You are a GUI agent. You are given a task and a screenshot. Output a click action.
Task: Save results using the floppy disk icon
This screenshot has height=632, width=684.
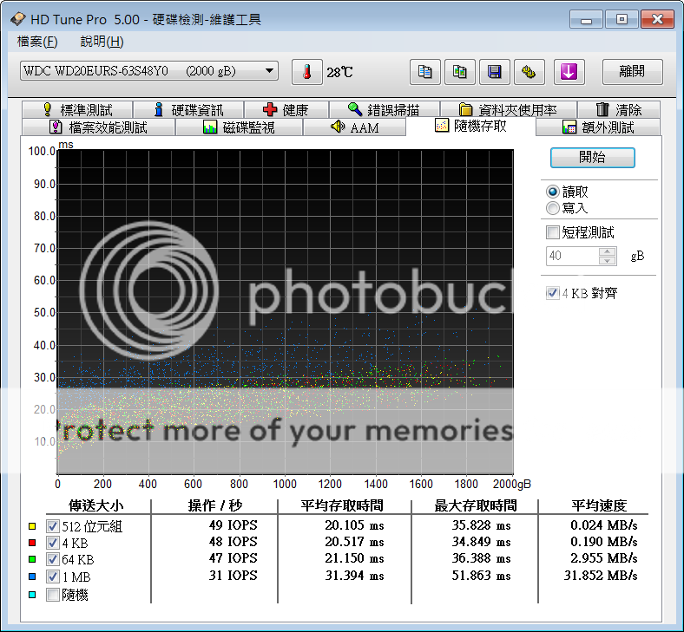click(495, 72)
